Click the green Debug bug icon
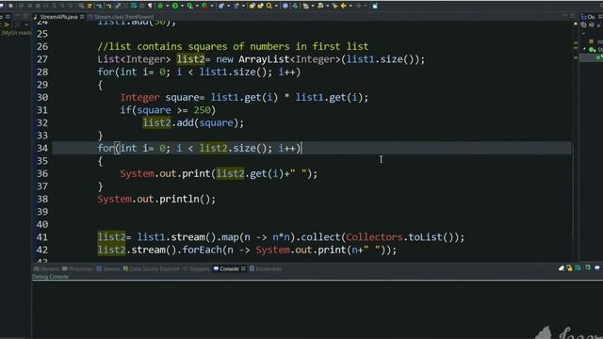This screenshot has height=339, width=603. tap(160, 6)
